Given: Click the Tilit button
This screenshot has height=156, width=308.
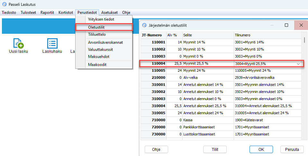Looking at the screenshot, I should 215,149.
